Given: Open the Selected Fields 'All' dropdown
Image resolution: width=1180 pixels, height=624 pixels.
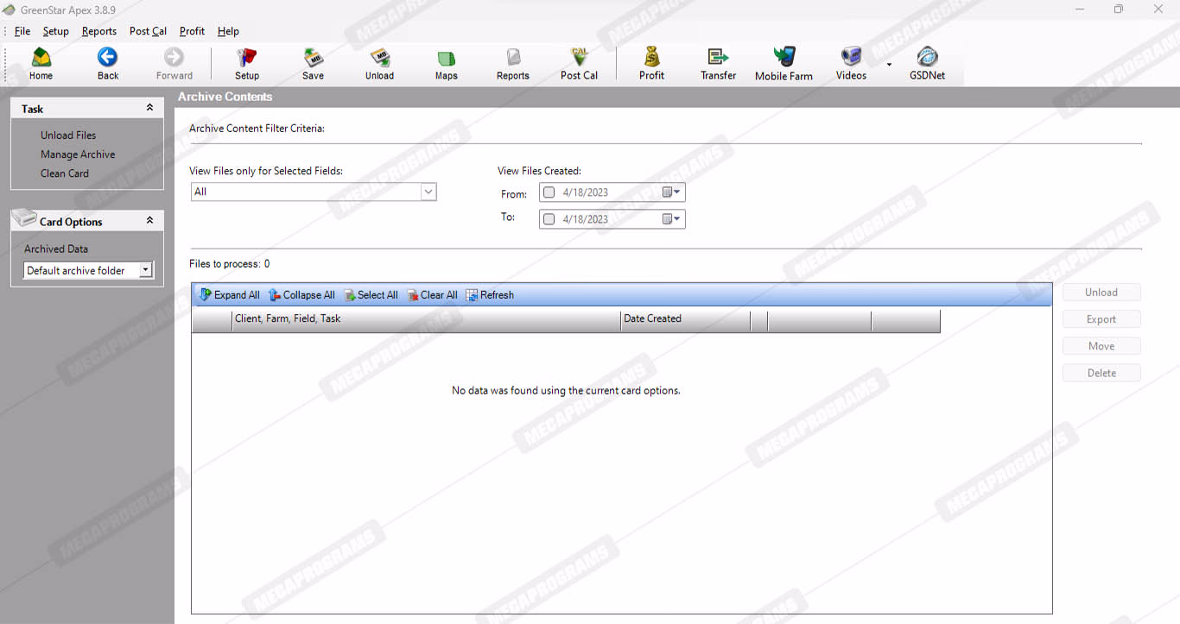Looking at the screenshot, I should click(x=428, y=192).
